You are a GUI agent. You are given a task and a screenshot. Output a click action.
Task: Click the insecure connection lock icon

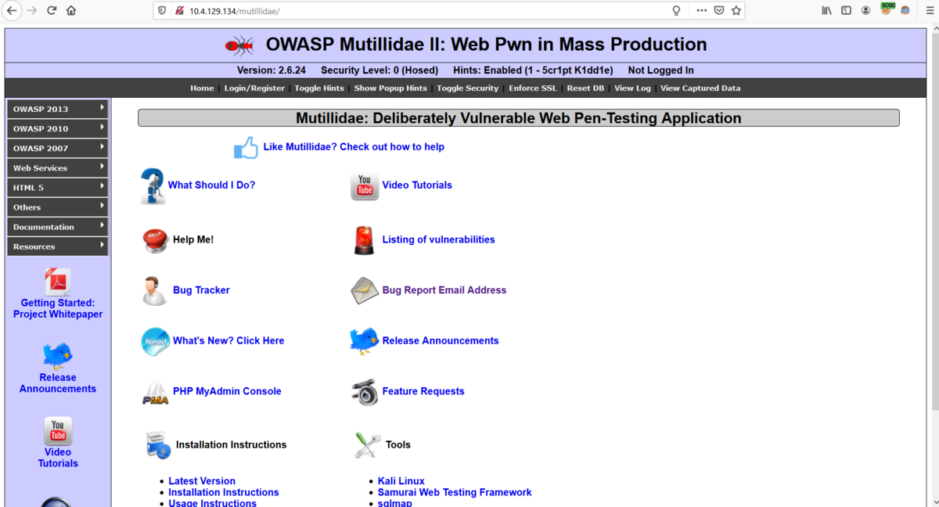[x=179, y=11]
